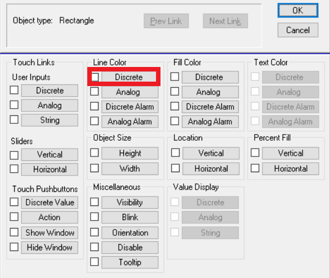Screen dimensions: 330x278
Task: Click the OK button
Action: coord(297,10)
